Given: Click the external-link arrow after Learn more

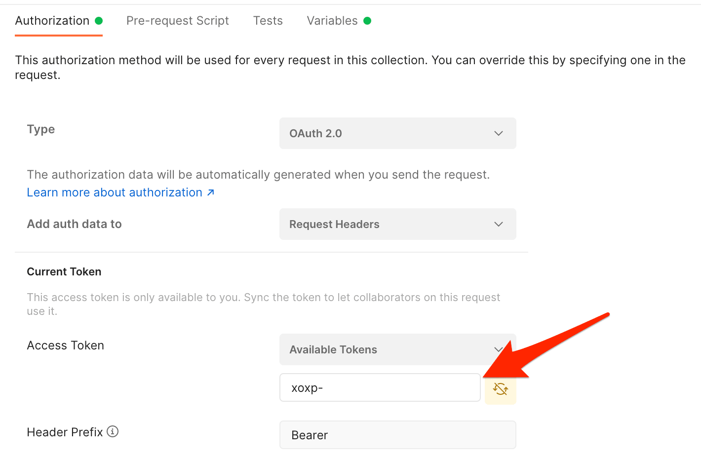Looking at the screenshot, I should [211, 192].
